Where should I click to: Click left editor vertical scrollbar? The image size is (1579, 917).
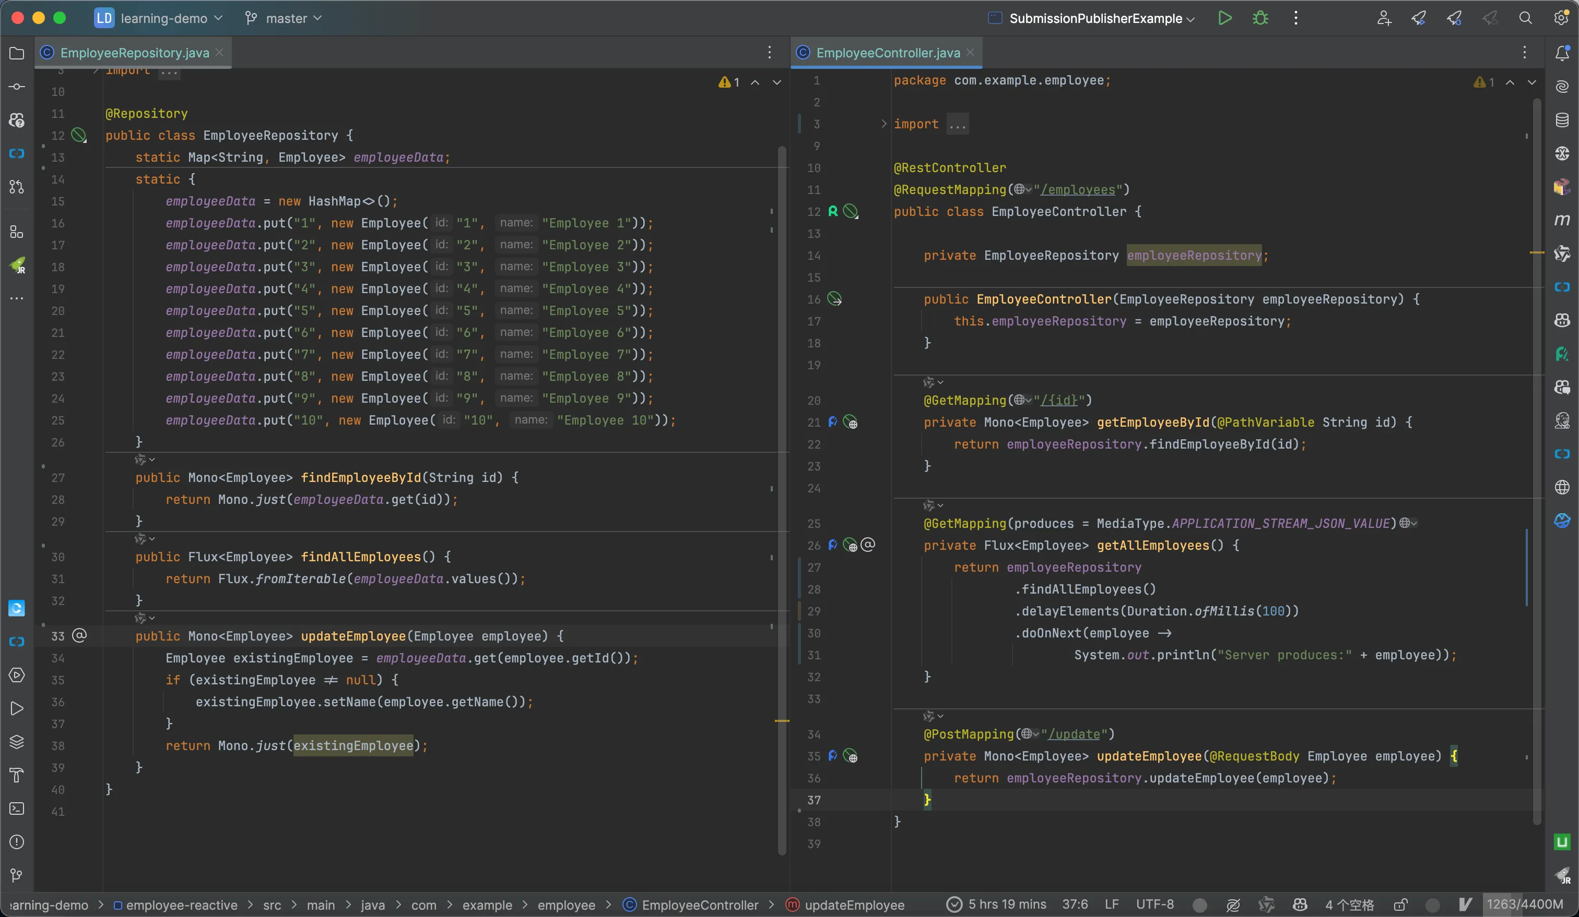(782, 501)
